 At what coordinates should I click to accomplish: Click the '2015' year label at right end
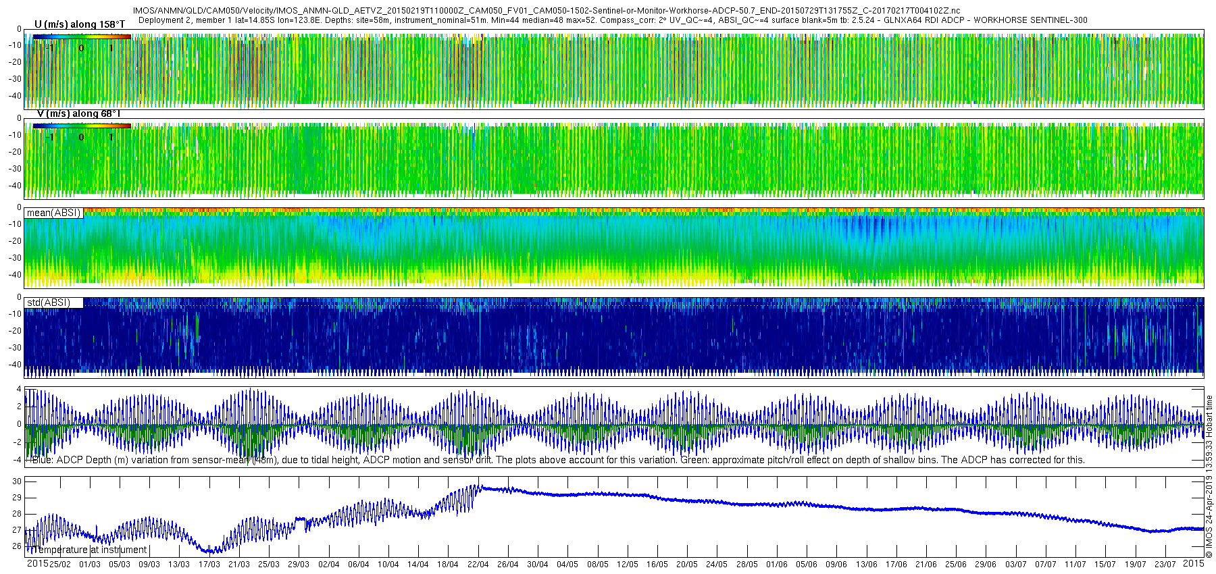(1194, 563)
